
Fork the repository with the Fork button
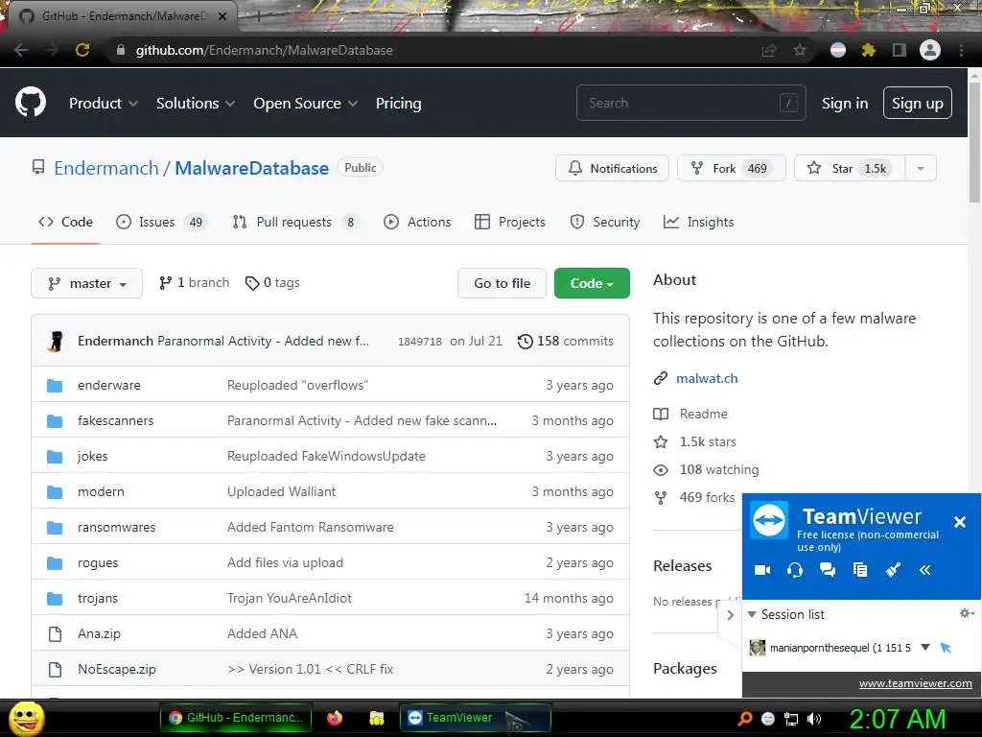point(731,168)
